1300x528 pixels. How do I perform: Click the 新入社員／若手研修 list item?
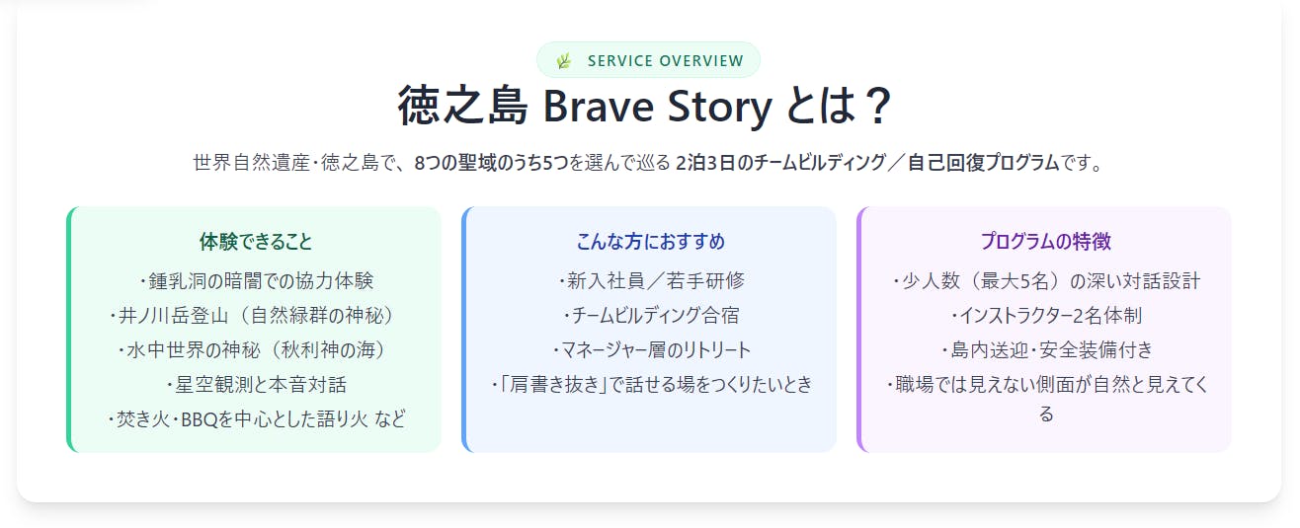coord(651,281)
